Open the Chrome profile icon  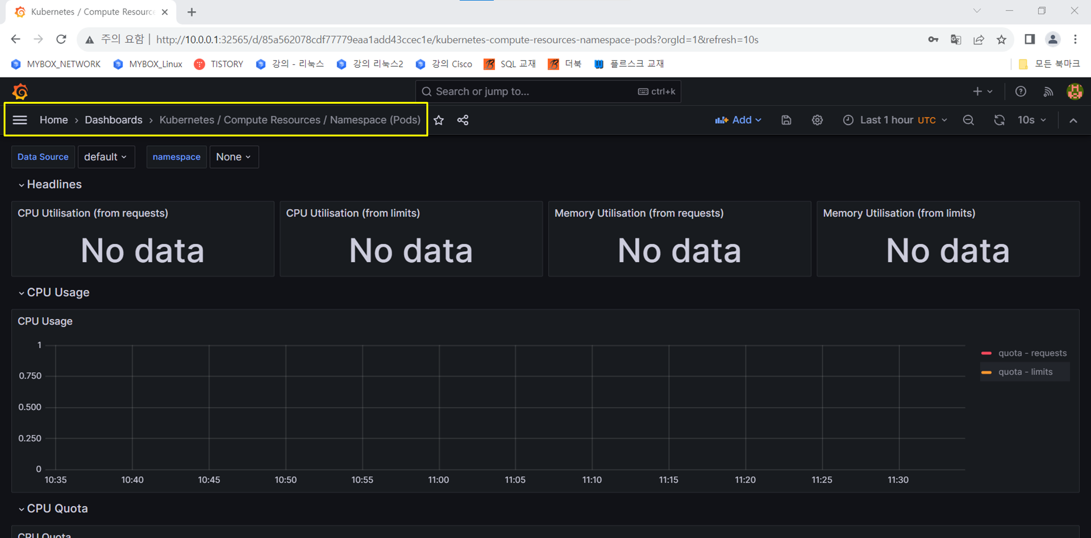[1053, 40]
